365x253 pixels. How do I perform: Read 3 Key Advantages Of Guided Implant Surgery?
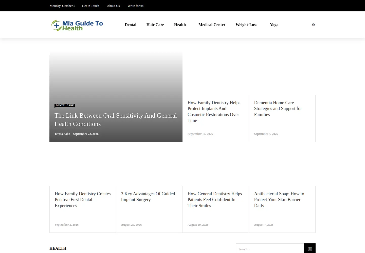[148, 197]
